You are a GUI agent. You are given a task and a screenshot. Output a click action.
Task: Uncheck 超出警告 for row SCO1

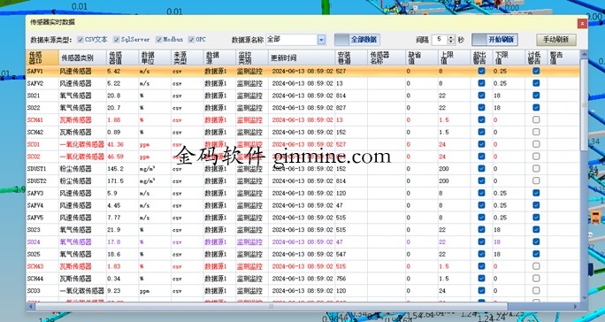481,144
